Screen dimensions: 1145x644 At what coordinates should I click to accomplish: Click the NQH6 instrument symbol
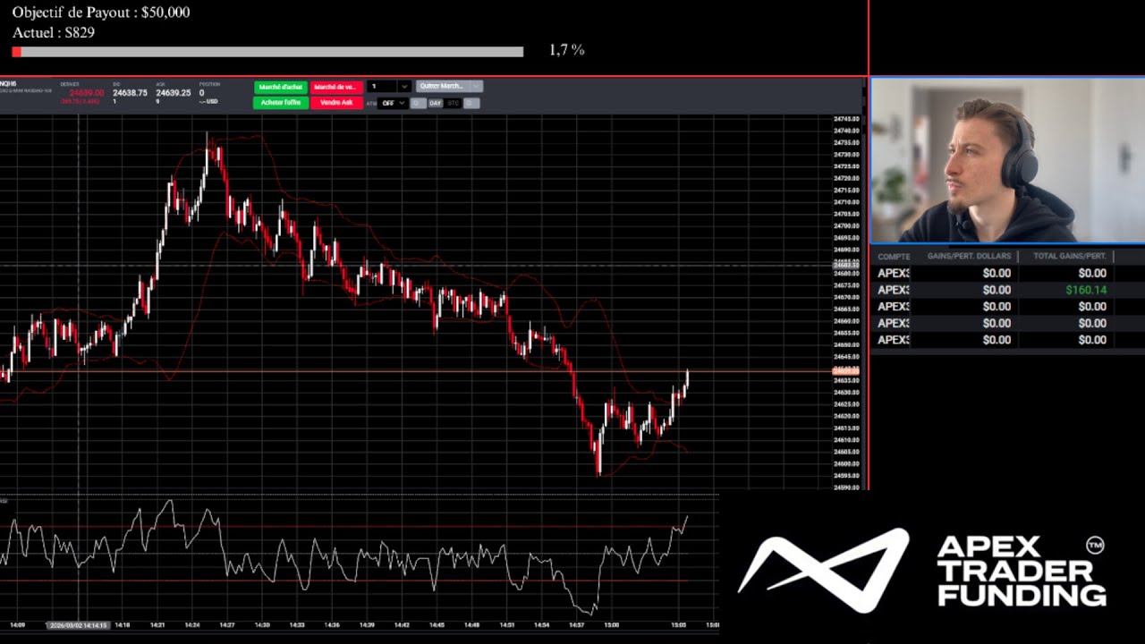8,83
